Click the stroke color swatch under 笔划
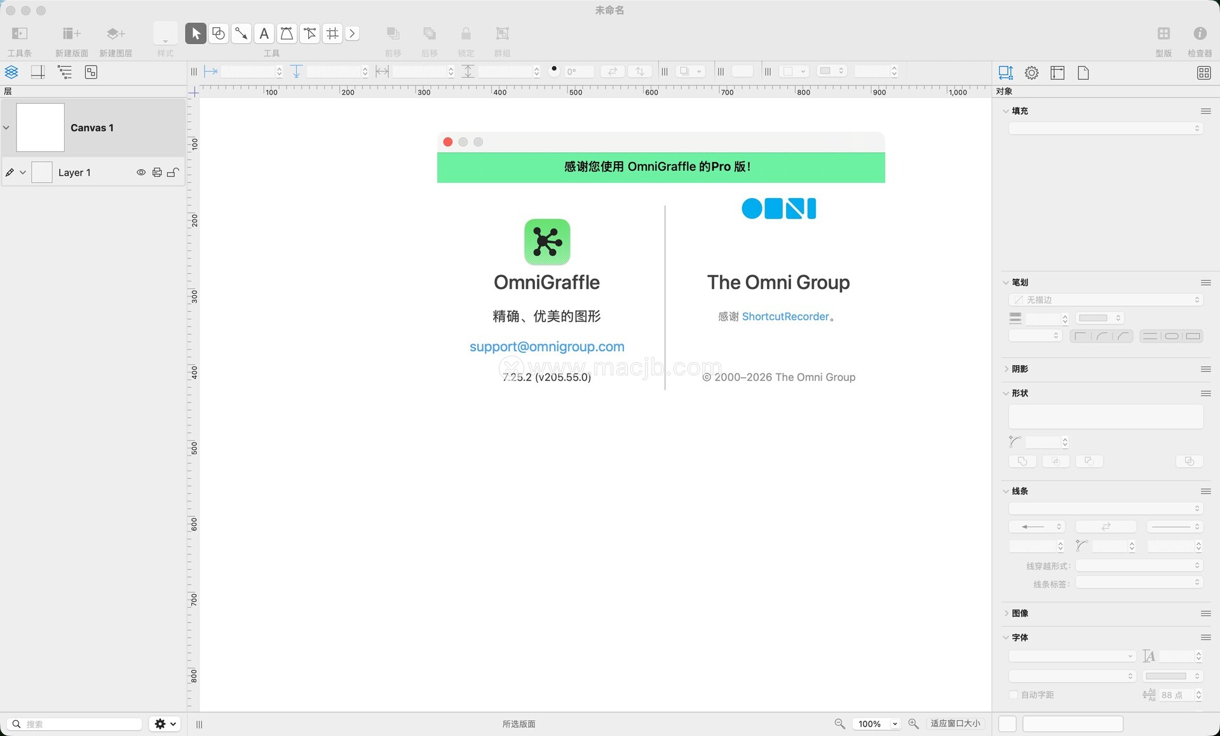 click(1093, 318)
